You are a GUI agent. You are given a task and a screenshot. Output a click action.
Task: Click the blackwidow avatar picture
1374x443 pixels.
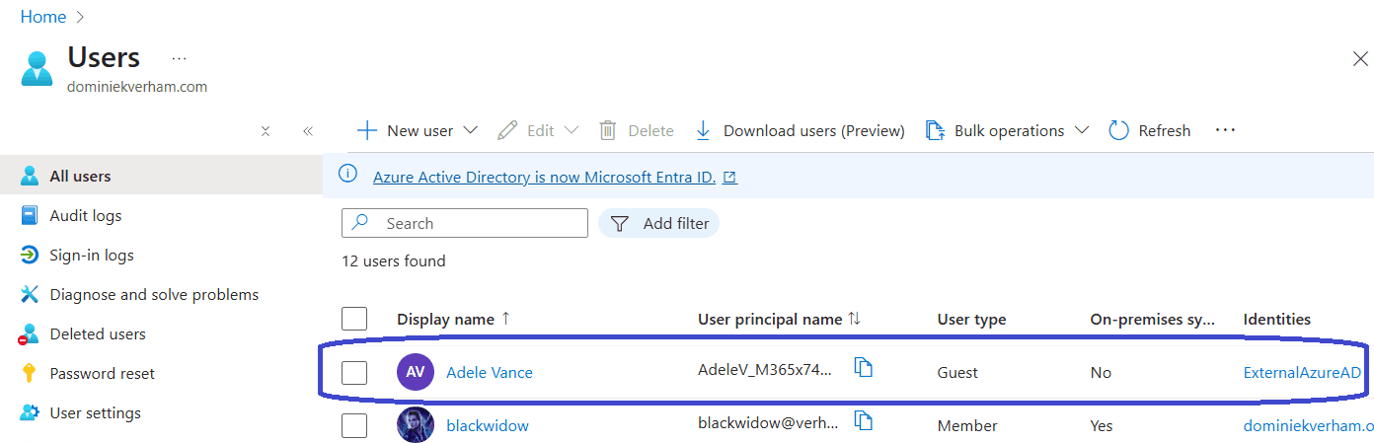415,425
